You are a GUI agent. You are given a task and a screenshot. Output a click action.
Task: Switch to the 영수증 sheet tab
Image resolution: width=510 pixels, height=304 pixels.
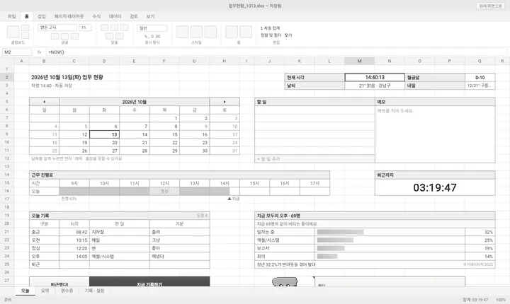(67, 291)
